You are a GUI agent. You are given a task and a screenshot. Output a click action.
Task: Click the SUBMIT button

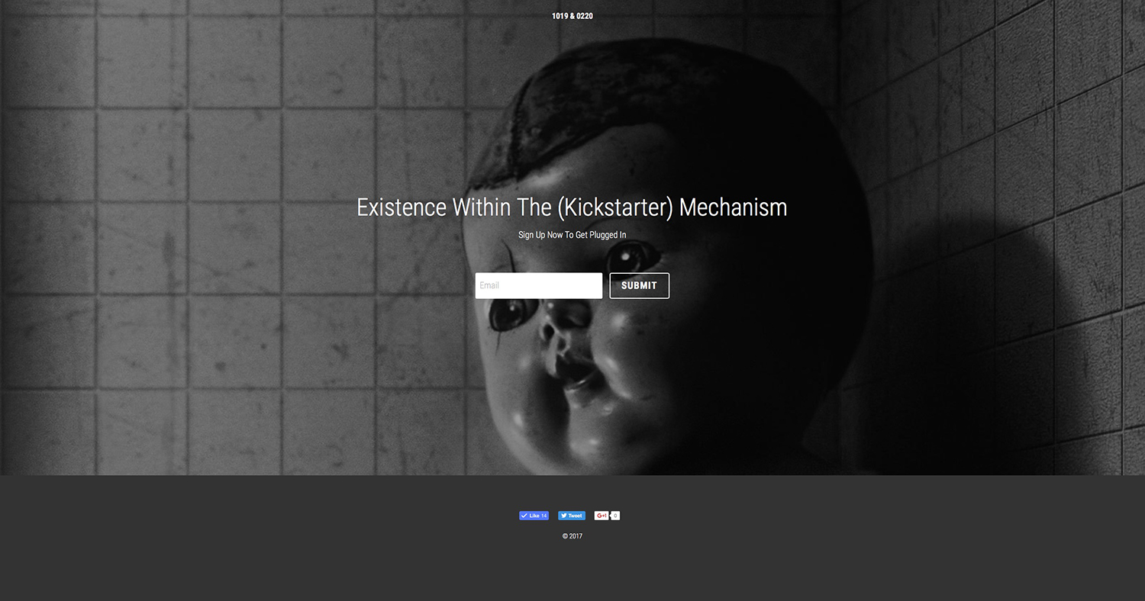[639, 285]
